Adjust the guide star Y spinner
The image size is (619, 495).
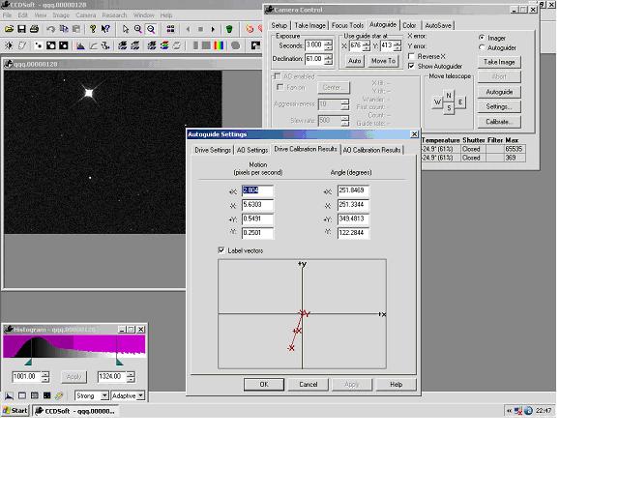pyautogui.click(x=398, y=45)
